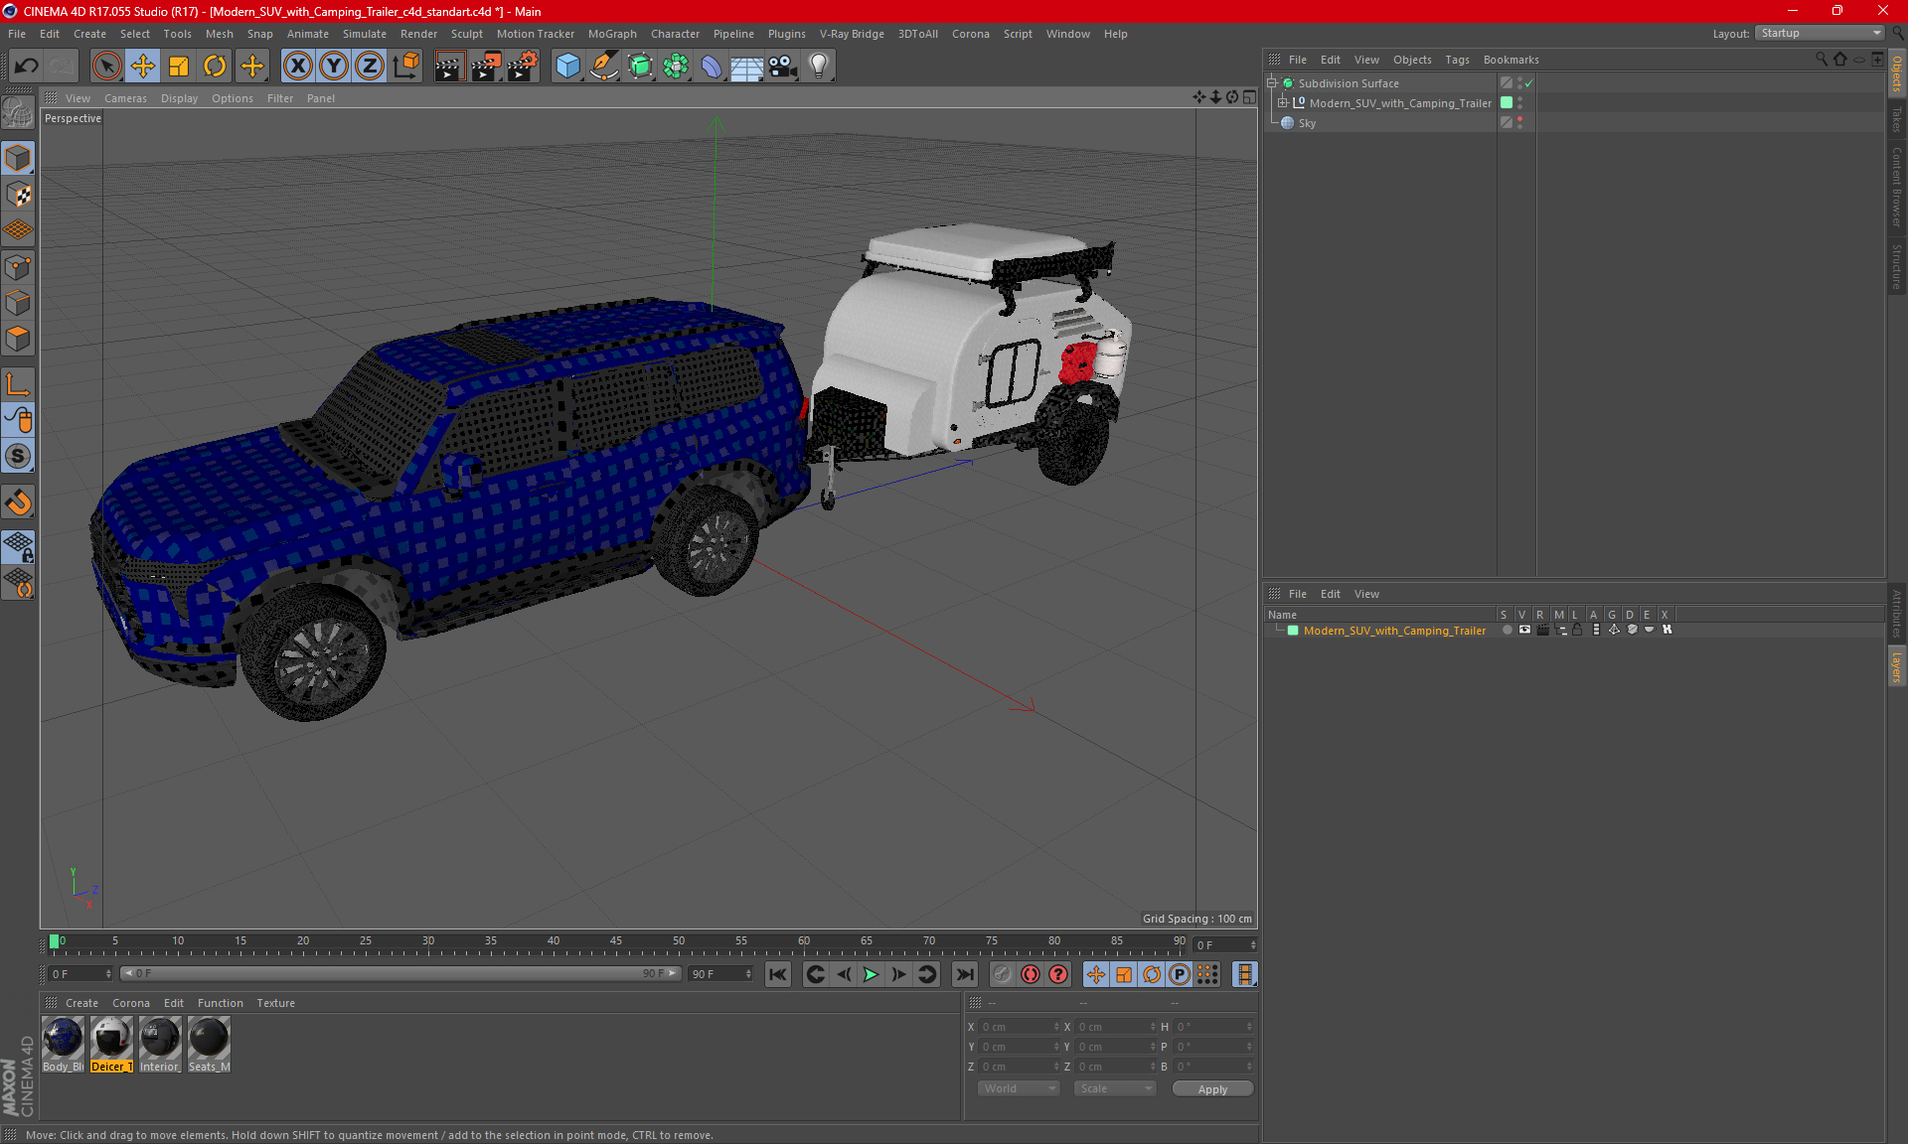
Task: Toggle Modern_SUV object visibility dots
Action: (x=1519, y=102)
